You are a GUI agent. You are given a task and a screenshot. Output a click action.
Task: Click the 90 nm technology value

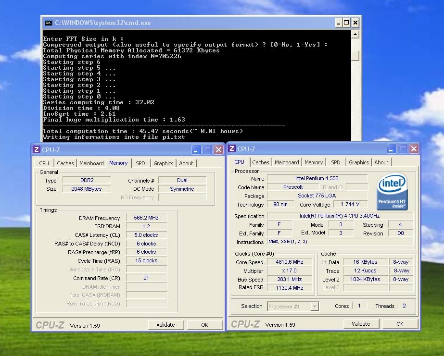click(280, 205)
